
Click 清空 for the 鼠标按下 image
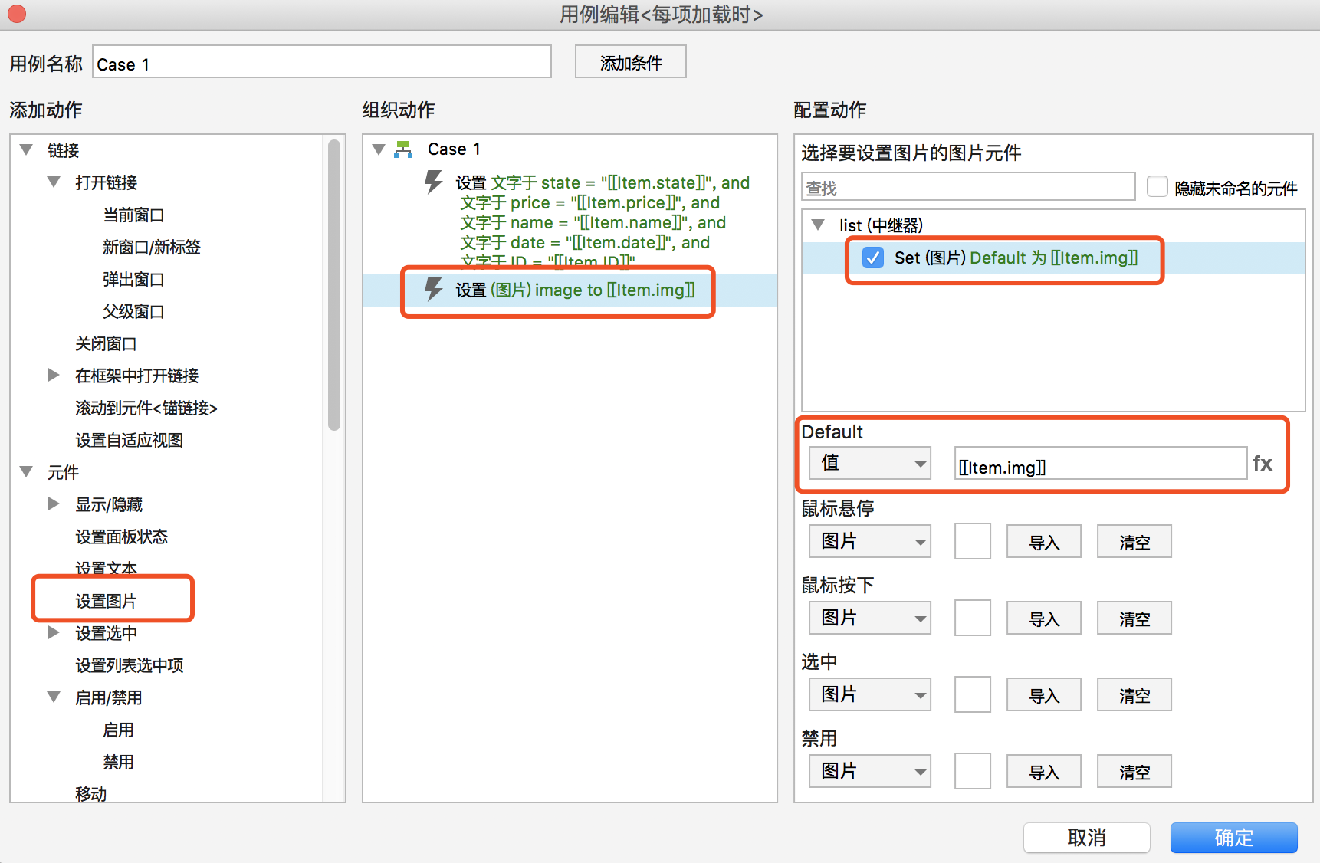coord(1134,619)
